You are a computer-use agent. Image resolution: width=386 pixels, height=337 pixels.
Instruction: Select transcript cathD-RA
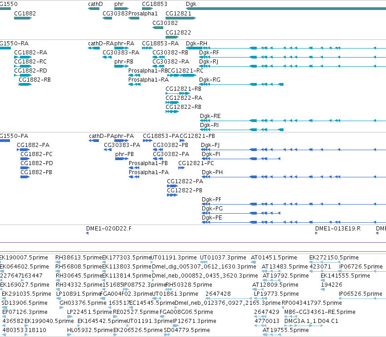(x=101, y=44)
